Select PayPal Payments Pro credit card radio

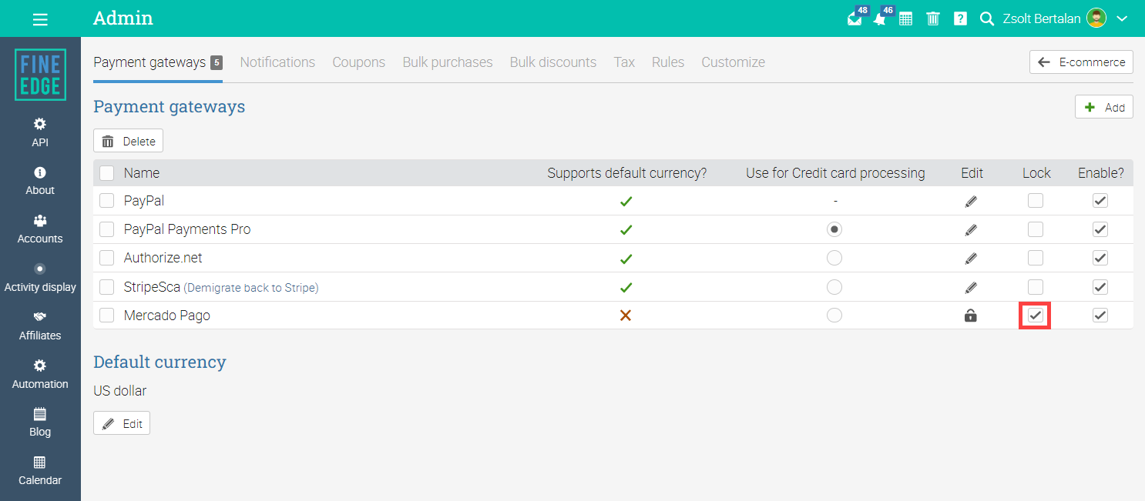click(834, 229)
